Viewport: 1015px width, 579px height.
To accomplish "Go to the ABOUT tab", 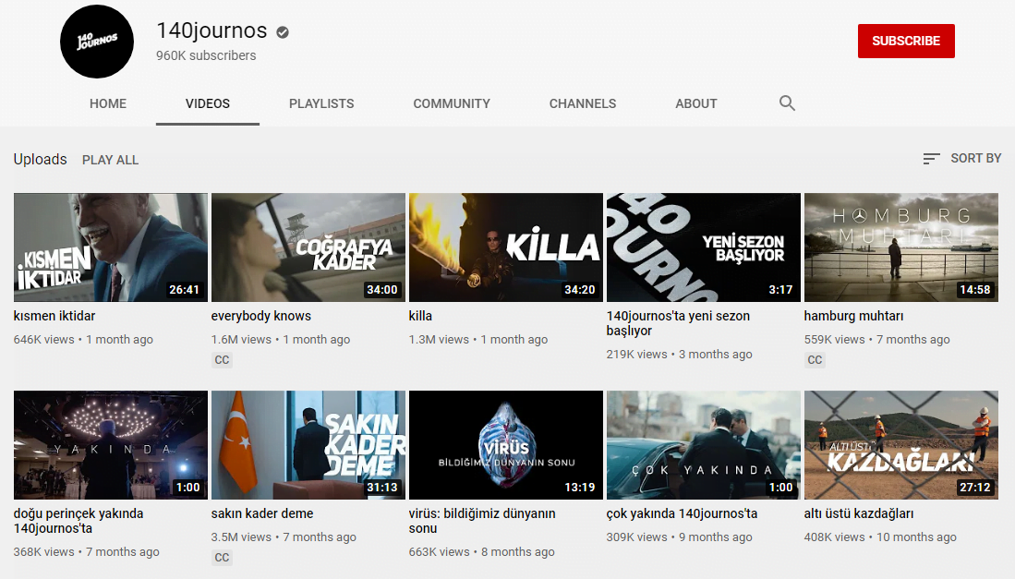I will (695, 103).
